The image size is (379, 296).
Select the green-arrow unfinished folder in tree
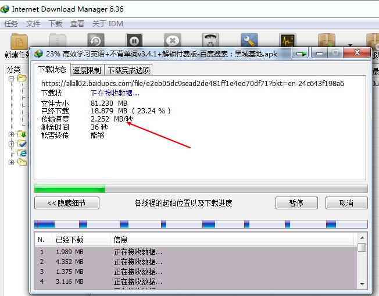(x=22, y=134)
